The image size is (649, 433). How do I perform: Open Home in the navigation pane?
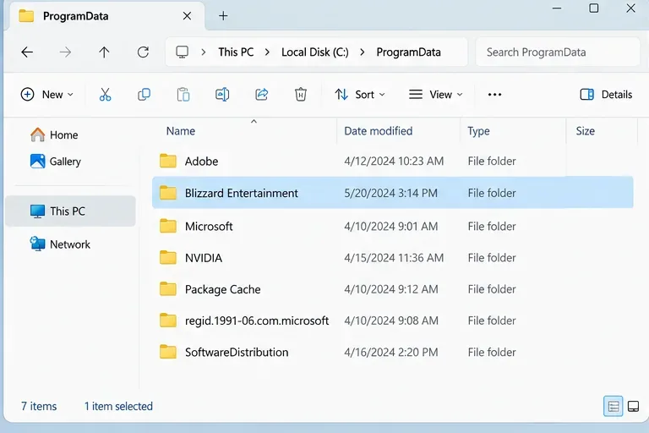[x=54, y=135]
